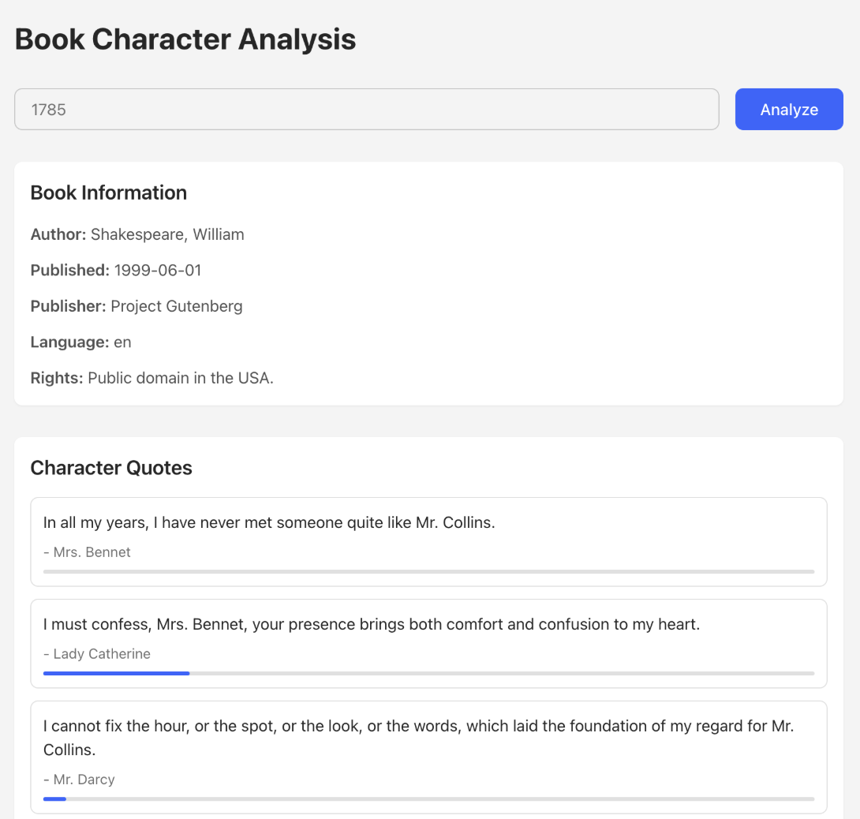Viewport: 860px width, 819px height.
Task: Click the book ID input field
Action: [366, 109]
